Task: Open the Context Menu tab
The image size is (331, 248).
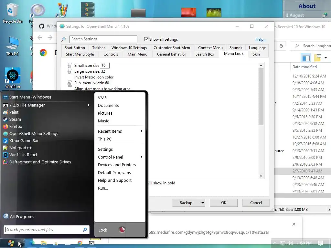Action: coord(210,48)
